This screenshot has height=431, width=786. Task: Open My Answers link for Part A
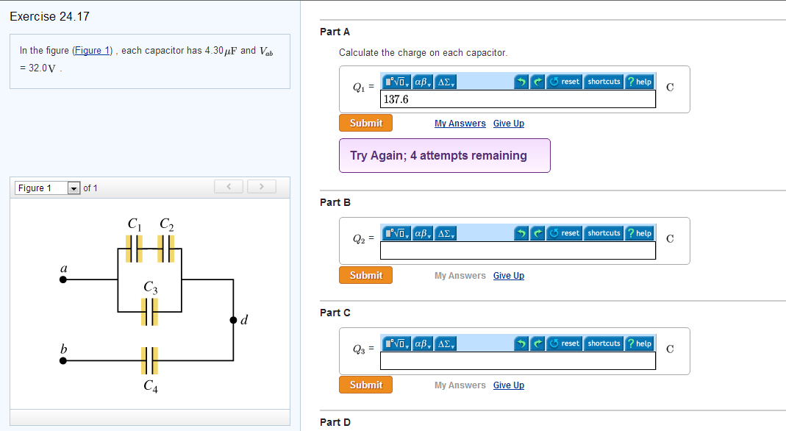tap(460, 124)
